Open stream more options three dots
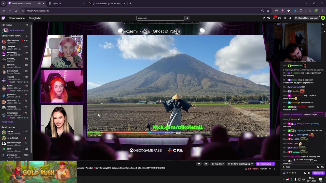326x183 pixels. 274,169
